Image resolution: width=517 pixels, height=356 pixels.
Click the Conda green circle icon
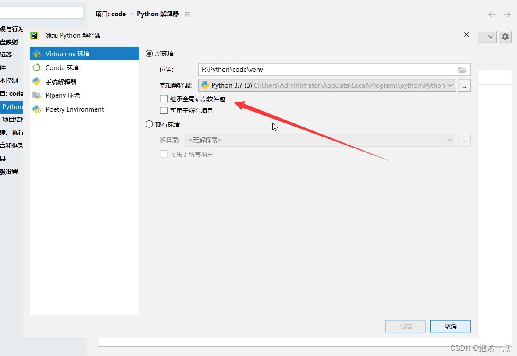36,67
